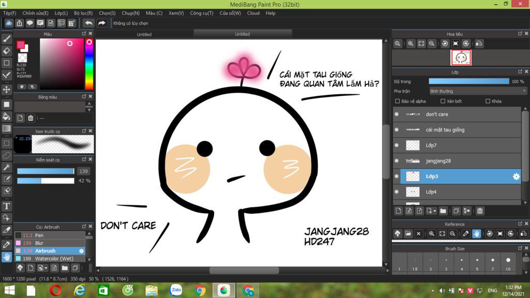Zoom out on the Navigator panel

point(432,43)
